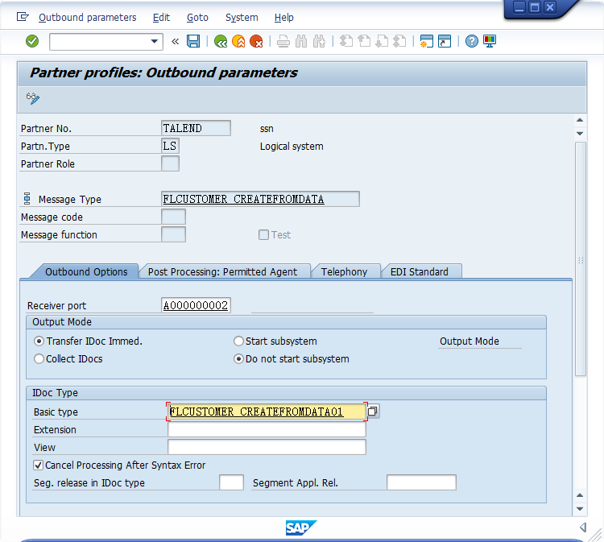Switch to the Telephony tab
The height and width of the screenshot is (542, 604).
(344, 272)
